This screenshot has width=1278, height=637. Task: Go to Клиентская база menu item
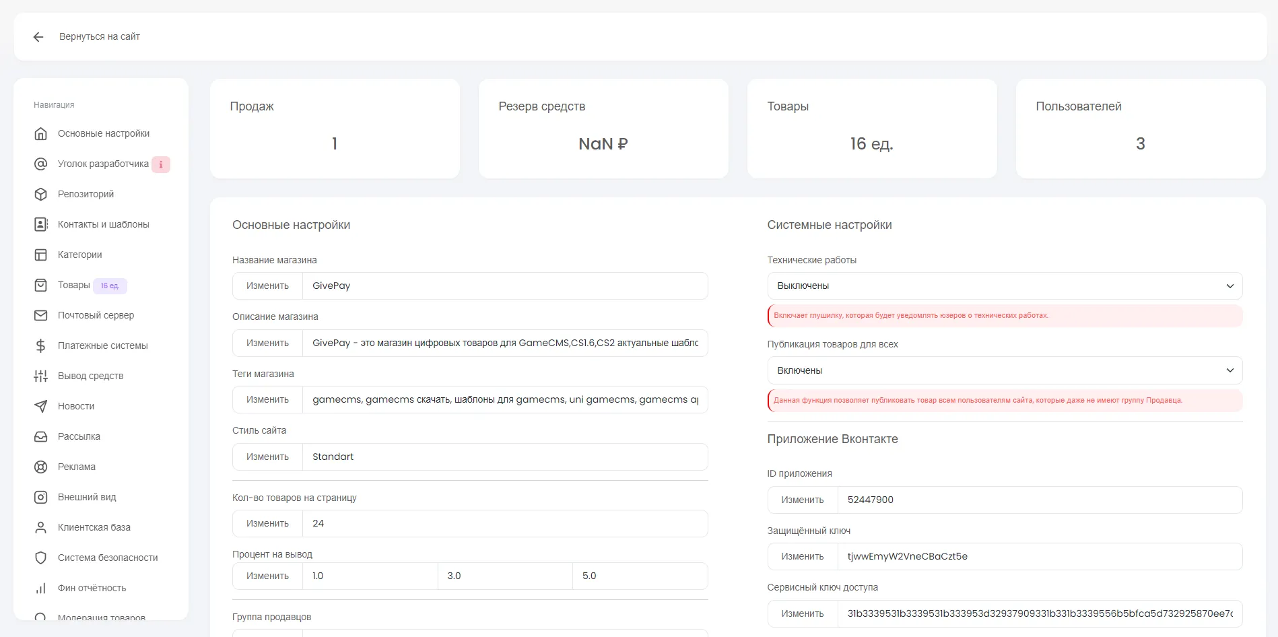click(94, 527)
